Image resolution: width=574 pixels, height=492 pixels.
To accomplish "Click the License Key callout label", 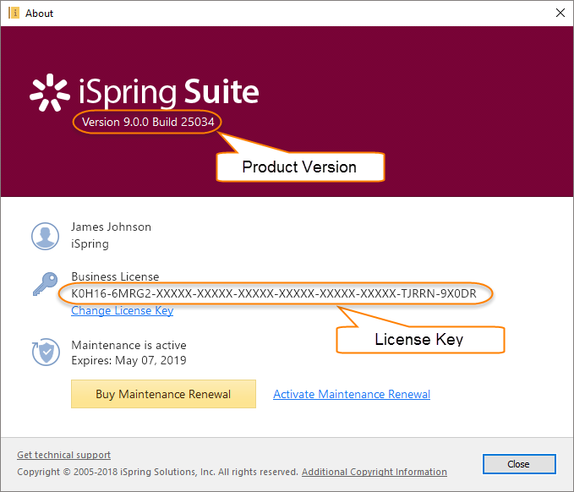I will click(x=419, y=339).
